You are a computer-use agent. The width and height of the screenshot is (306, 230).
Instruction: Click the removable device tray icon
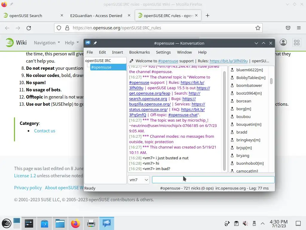tap(254, 223)
